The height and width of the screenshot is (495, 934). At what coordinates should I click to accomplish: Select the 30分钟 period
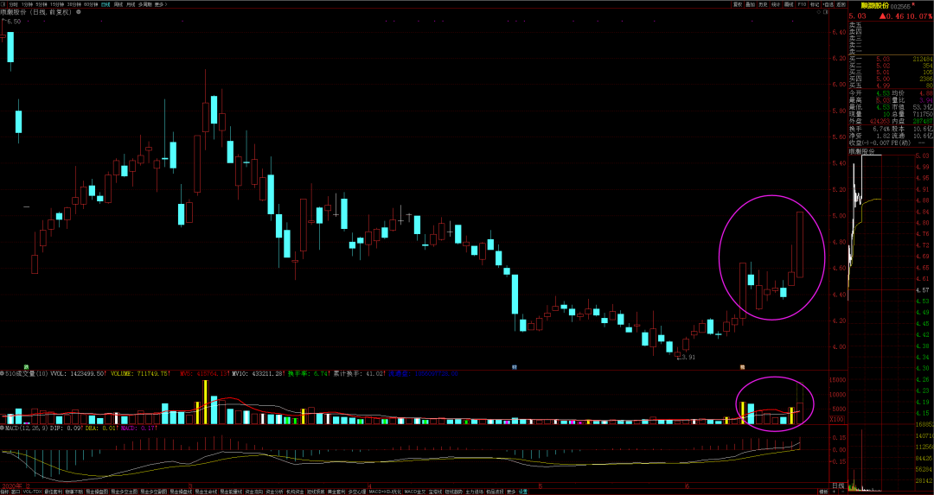(x=74, y=4)
